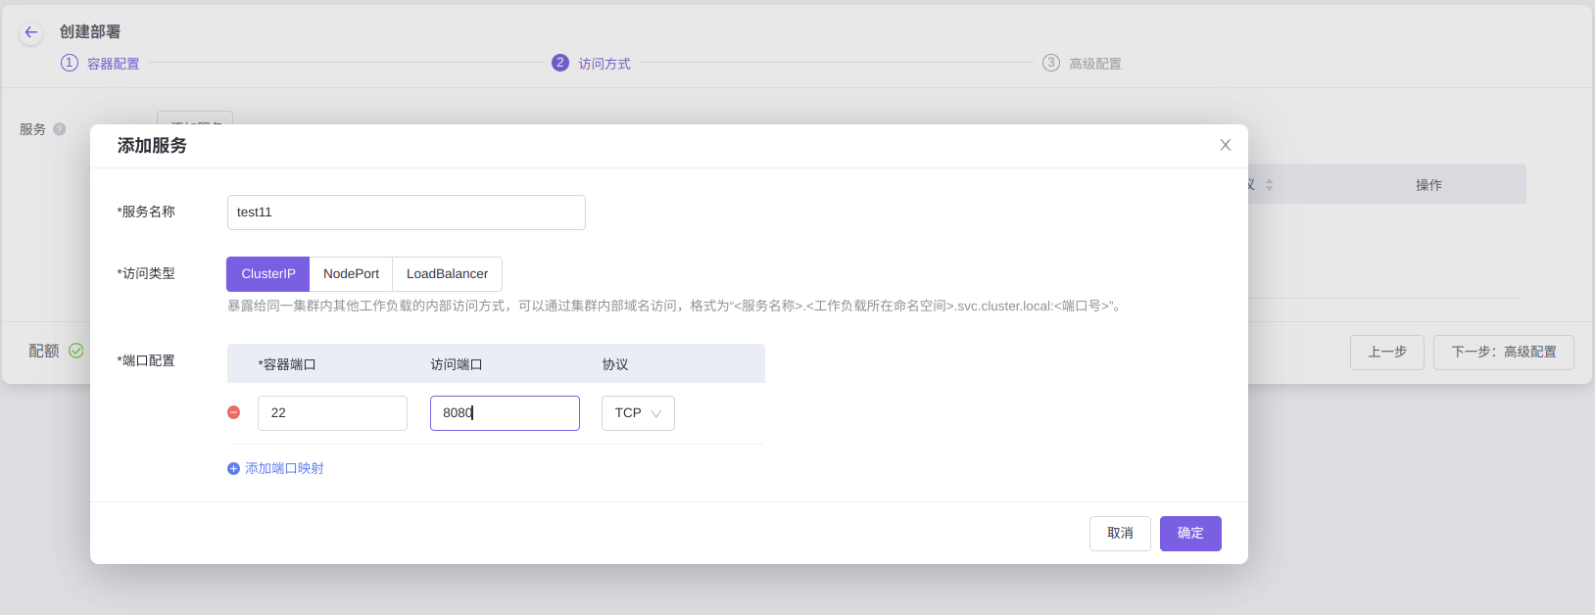Click the 访问端口 field containing 8080
The image size is (1595, 615).
pyautogui.click(x=505, y=413)
